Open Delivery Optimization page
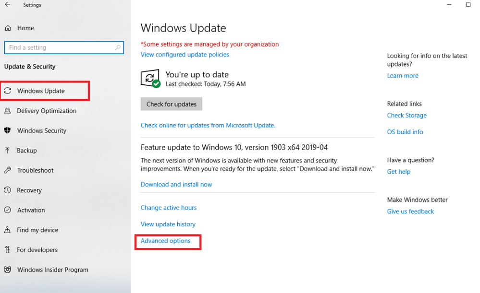Viewport: 480px width, 293px height. pyautogui.click(x=47, y=111)
